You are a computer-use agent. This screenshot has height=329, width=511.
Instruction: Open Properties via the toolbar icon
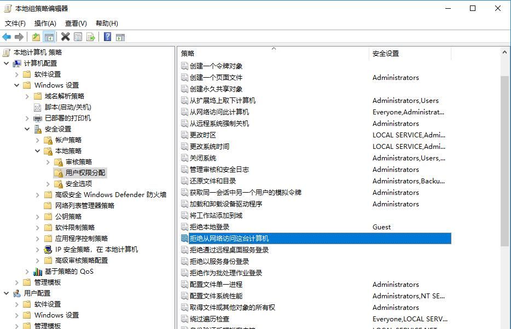click(x=77, y=36)
